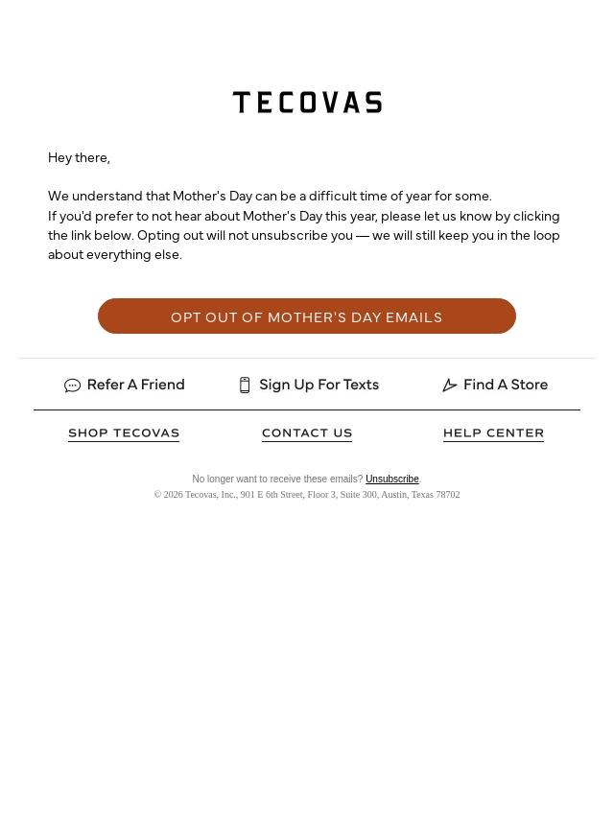Click the phone icon beside Sign Up For Texts

(x=245, y=386)
